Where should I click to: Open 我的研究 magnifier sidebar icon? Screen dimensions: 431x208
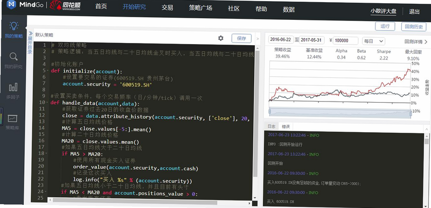(13, 57)
